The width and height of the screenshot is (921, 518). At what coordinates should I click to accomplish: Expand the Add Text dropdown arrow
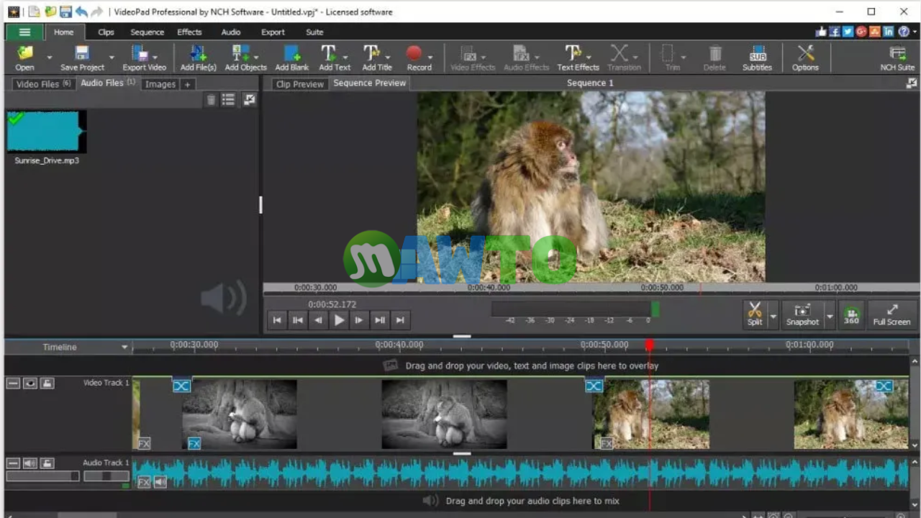pos(345,58)
